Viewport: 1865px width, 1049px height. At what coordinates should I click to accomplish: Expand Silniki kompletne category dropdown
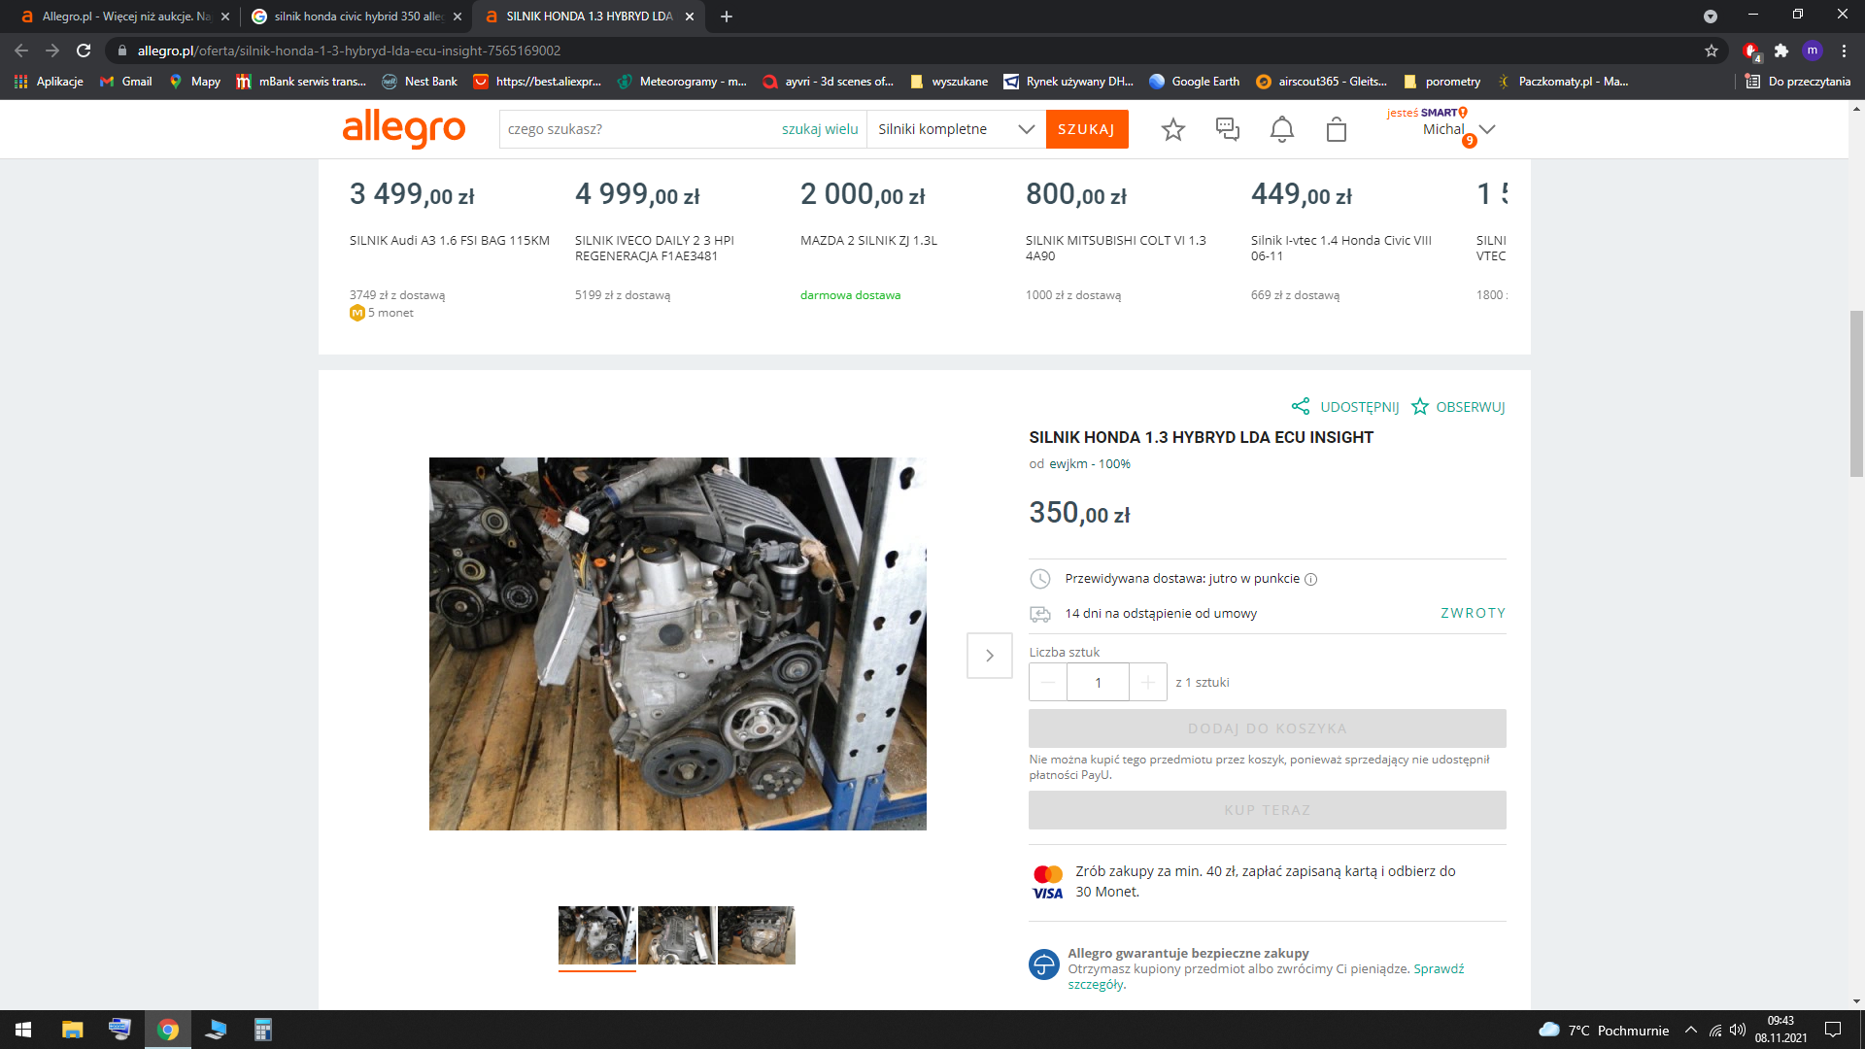pyautogui.click(x=1026, y=129)
